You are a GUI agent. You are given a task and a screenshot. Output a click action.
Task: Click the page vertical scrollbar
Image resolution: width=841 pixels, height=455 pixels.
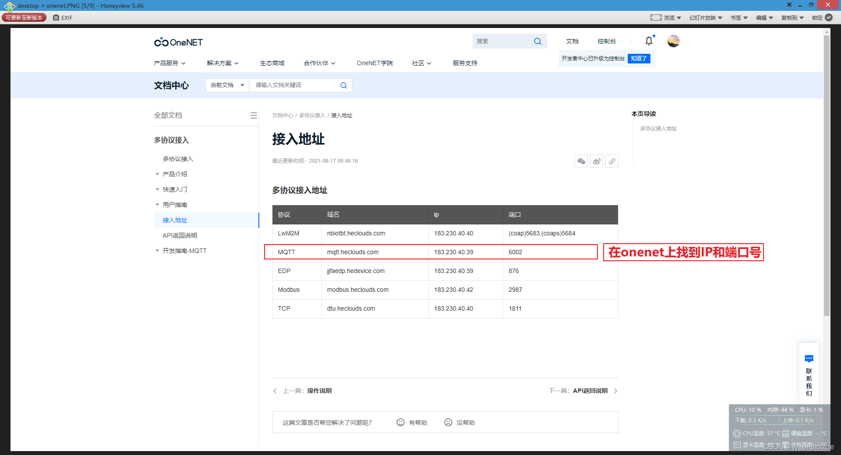coord(827,175)
